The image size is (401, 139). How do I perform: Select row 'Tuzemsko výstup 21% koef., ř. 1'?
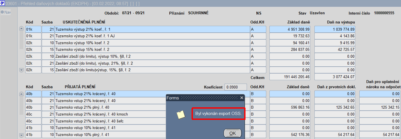coord(152,29)
